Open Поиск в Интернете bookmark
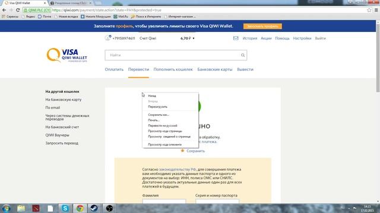 (146, 17)
